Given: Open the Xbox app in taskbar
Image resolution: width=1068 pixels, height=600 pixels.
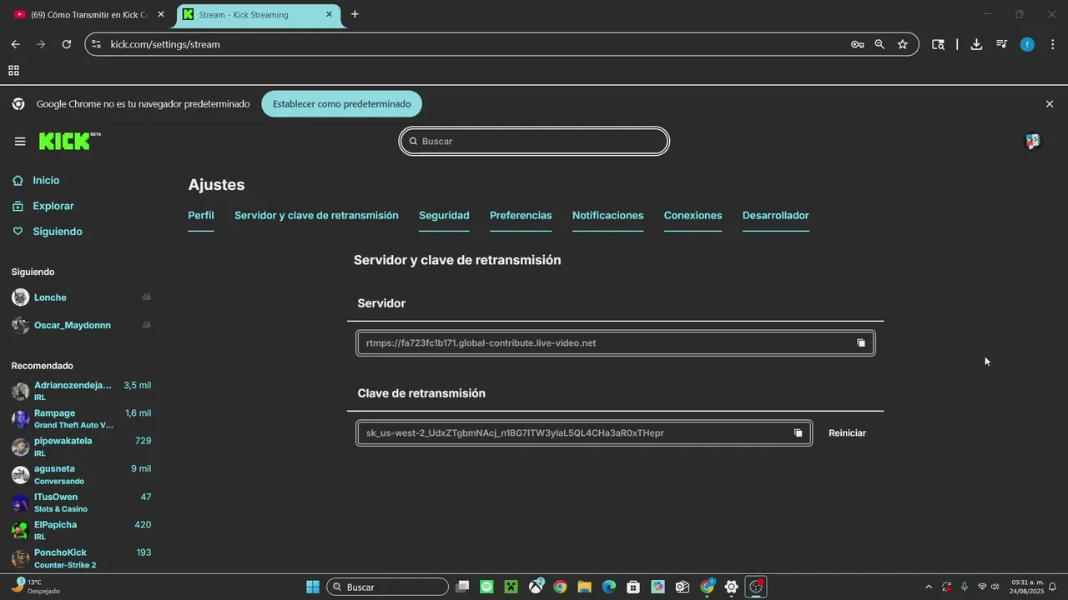Looking at the screenshot, I should [536, 587].
